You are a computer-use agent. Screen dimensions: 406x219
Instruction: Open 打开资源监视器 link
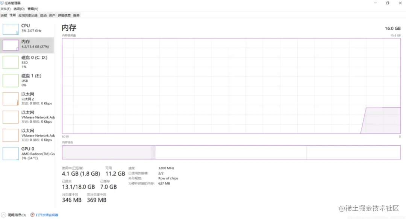coord(47,215)
